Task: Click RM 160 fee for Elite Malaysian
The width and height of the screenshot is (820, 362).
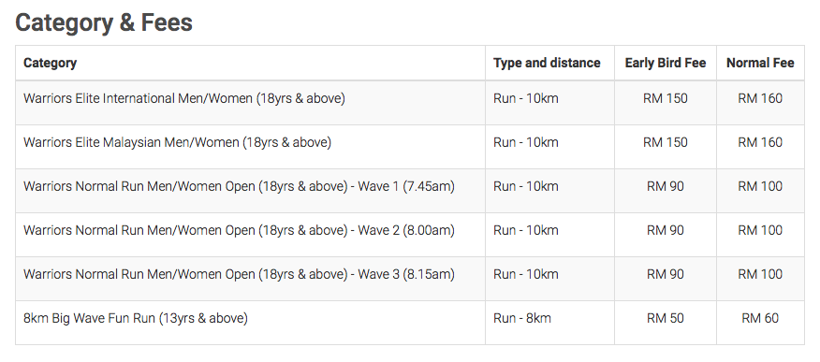Action: click(760, 142)
